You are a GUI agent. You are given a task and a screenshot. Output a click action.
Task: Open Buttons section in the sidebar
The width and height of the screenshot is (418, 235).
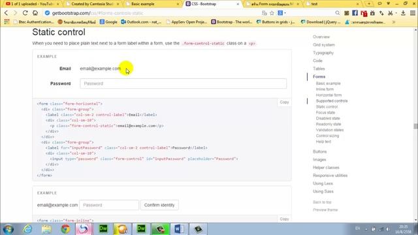point(319,151)
